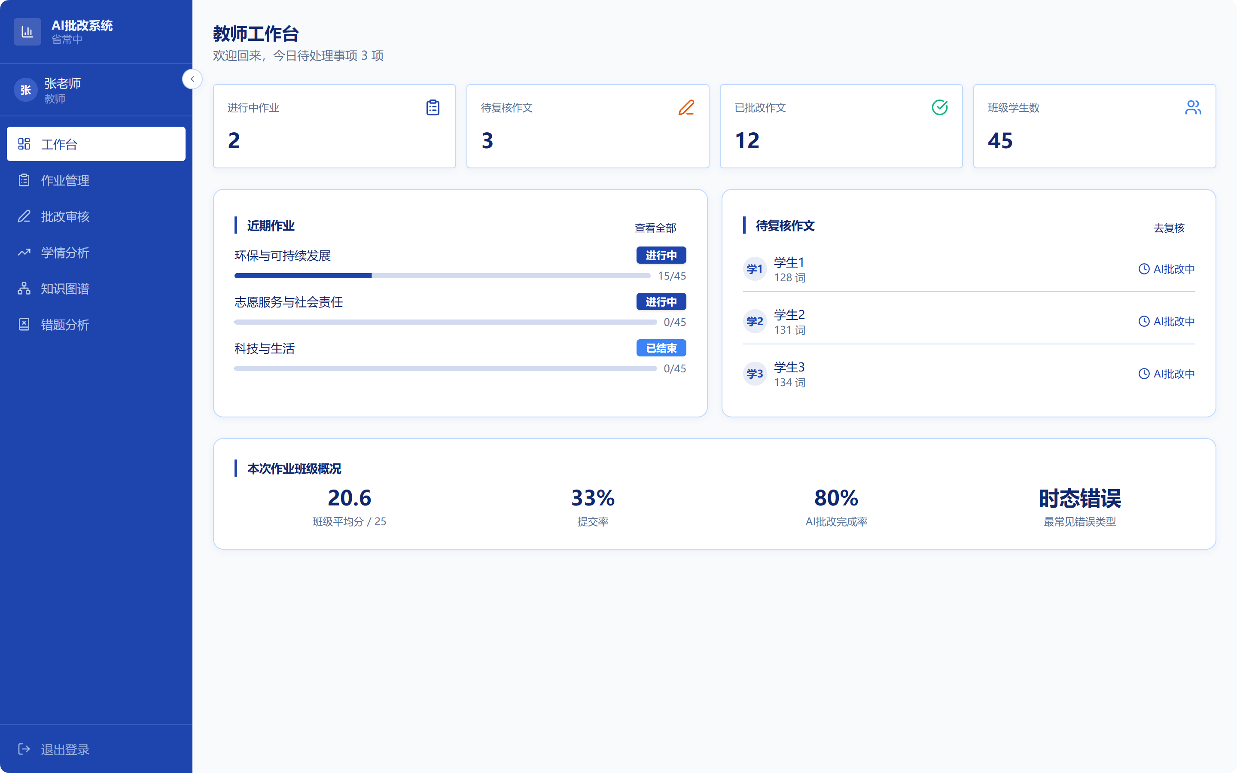
Task: Click the clipboard icon on 进行中作业 card
Action: pyautogui.click(x=433, y=107)
